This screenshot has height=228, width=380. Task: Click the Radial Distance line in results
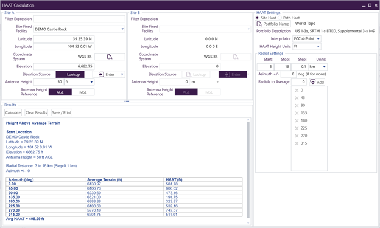[41, 166]
